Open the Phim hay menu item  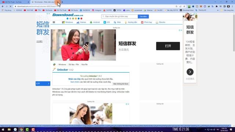pos(147,22)
